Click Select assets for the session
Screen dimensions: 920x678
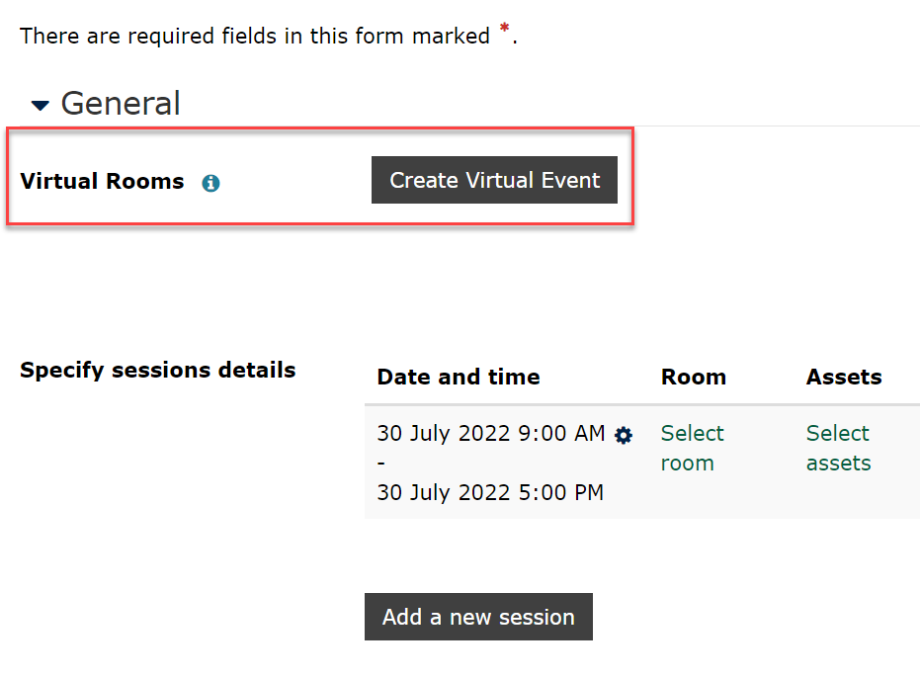(837, 448)
